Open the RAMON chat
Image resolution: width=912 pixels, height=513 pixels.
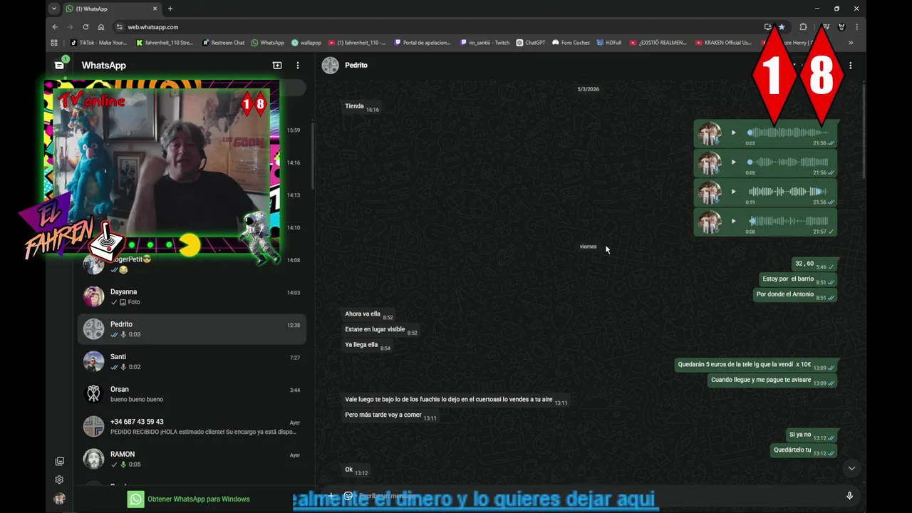pyautogui.click(x=192, y=459)
